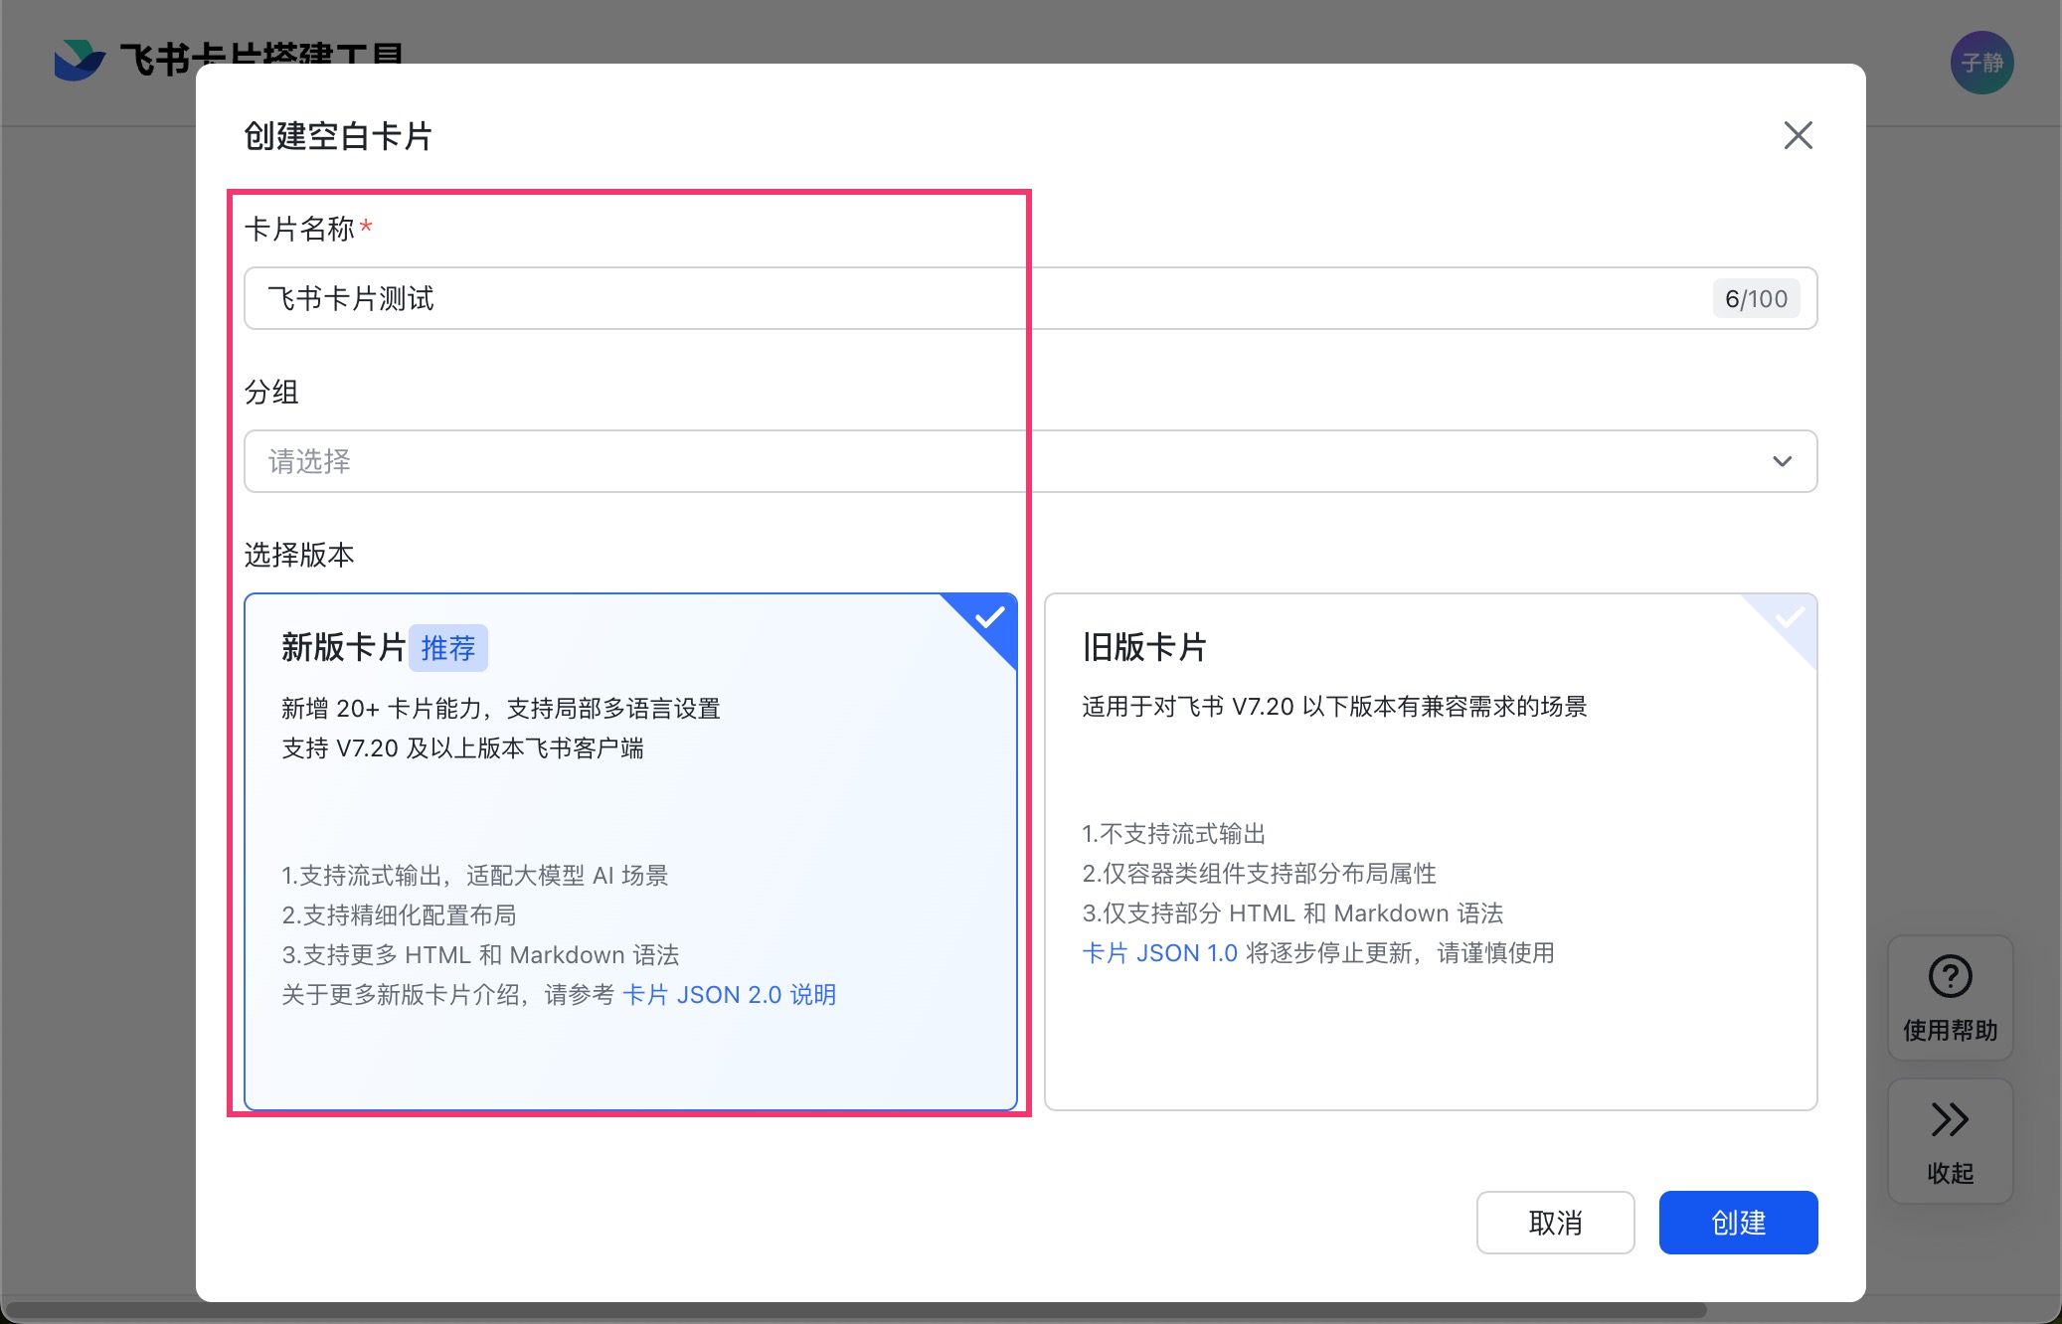Click the text 2.支持精细化配置布局
Image resolution: width=2062 pixels, height=1324 pixels.
pyautogui.click(x=399, y=915)
